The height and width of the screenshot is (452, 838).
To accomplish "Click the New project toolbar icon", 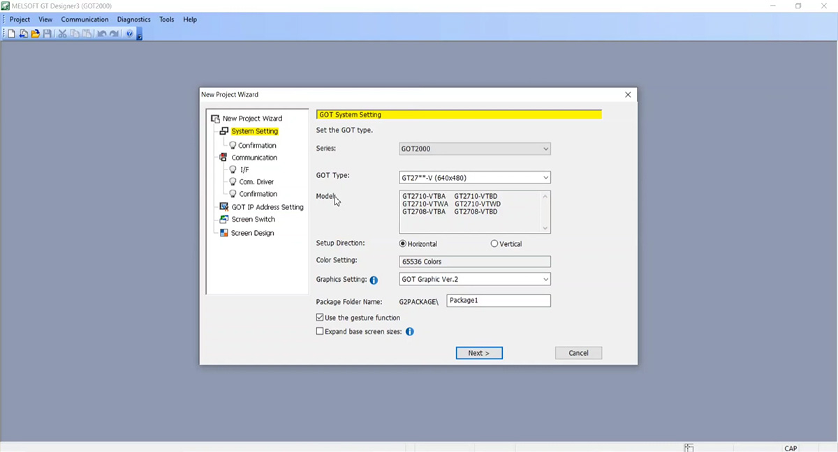I will click(x=12, y=33).
